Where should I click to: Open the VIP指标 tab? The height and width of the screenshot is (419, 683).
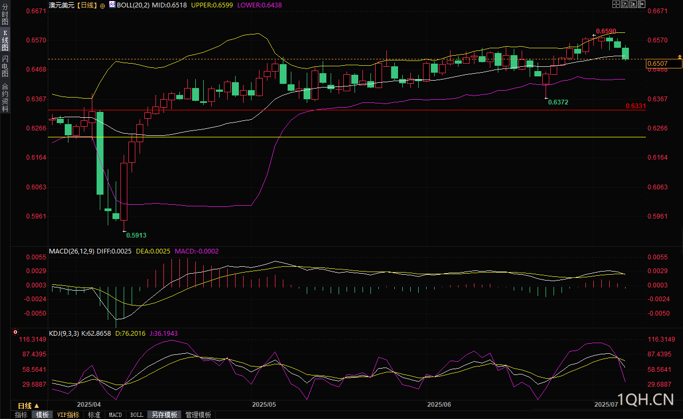point(68,415)
